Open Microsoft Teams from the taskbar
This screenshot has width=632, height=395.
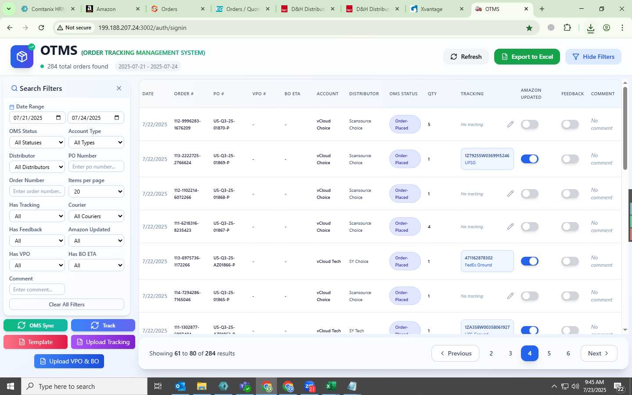[245, 386]
